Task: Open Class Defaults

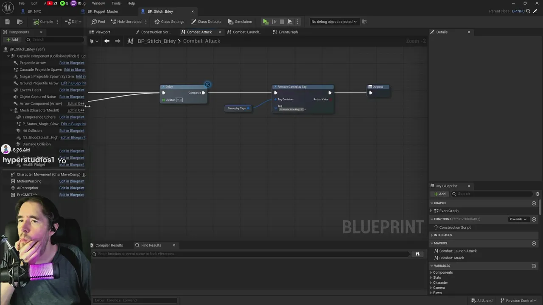Action: click(206, 22)
